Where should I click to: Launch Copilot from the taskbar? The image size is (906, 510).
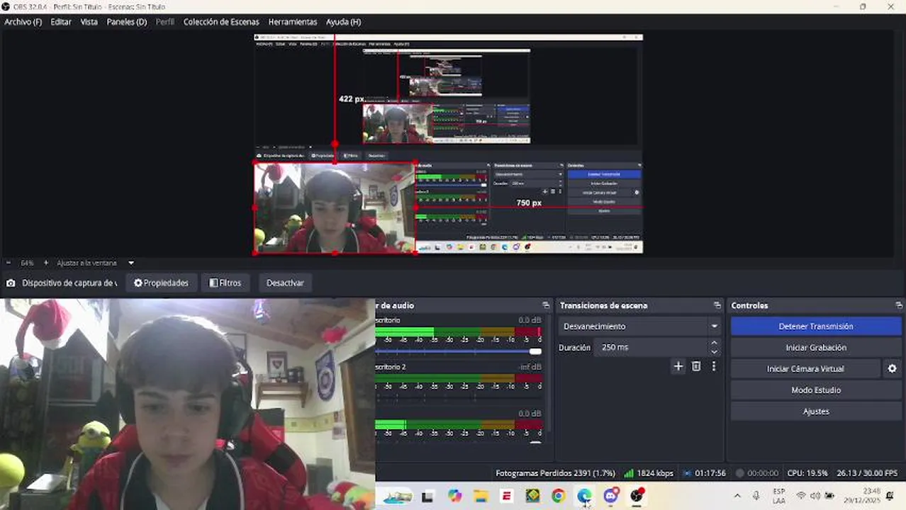454,497
